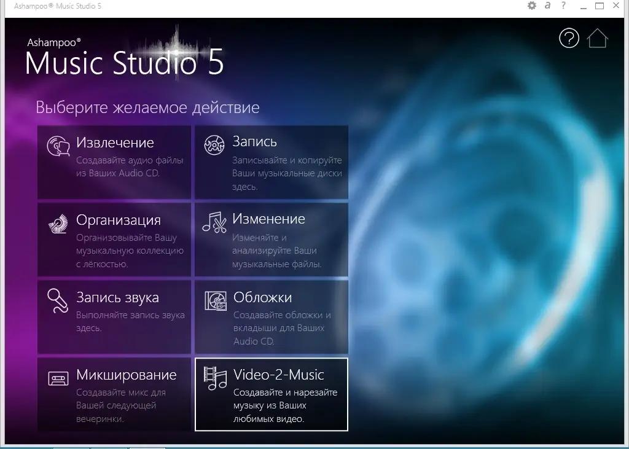Click the italic 'a' title bar icon
This screenshot has width=629, height=449.
pos(547,6)
